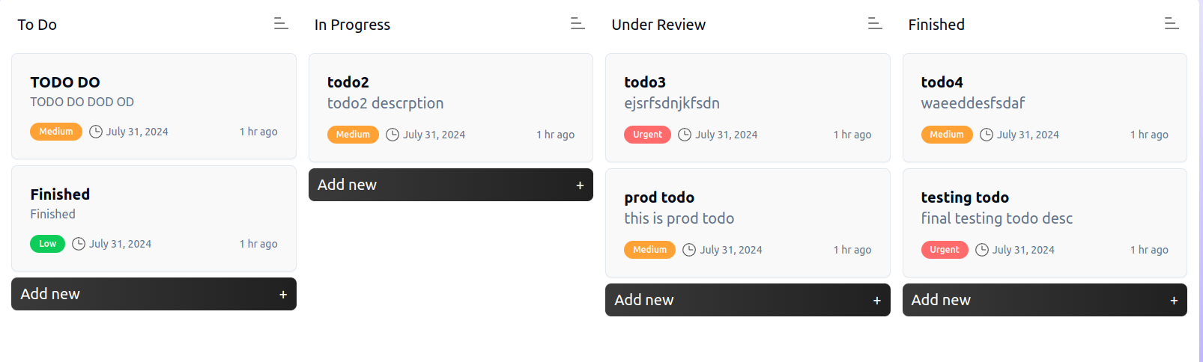The image size is (1203, 362).
Task: Click the Under Review column heading
Action: coord(658,25)
